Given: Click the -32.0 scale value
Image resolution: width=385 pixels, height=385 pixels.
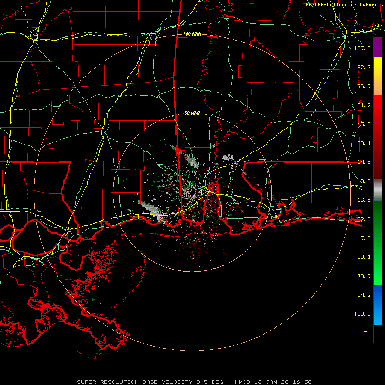Looking at the screenshot, I should tap(362, 219).
